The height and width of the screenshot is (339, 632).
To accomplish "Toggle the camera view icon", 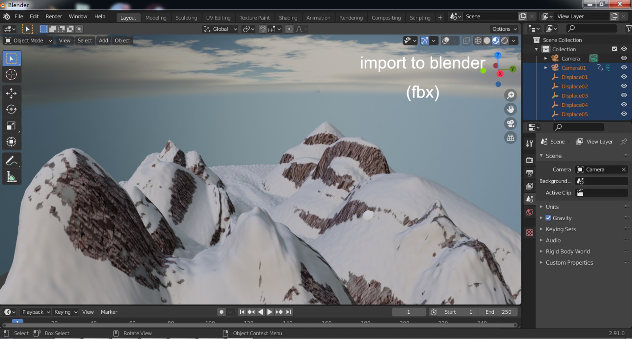I will (511, 123).
